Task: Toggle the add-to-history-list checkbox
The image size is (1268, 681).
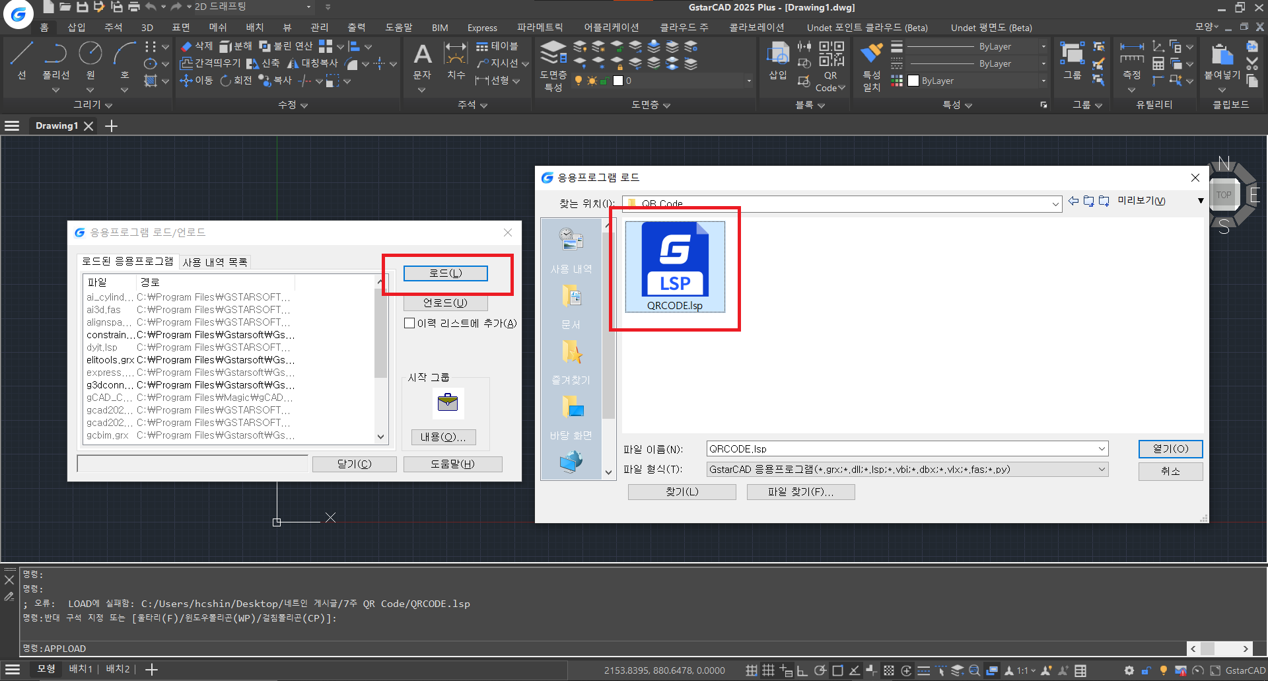Action: point(409,323)
